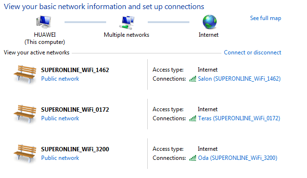Click the HUAWEI computer icon
Screen dimensions: 307x178
(44, 22)
